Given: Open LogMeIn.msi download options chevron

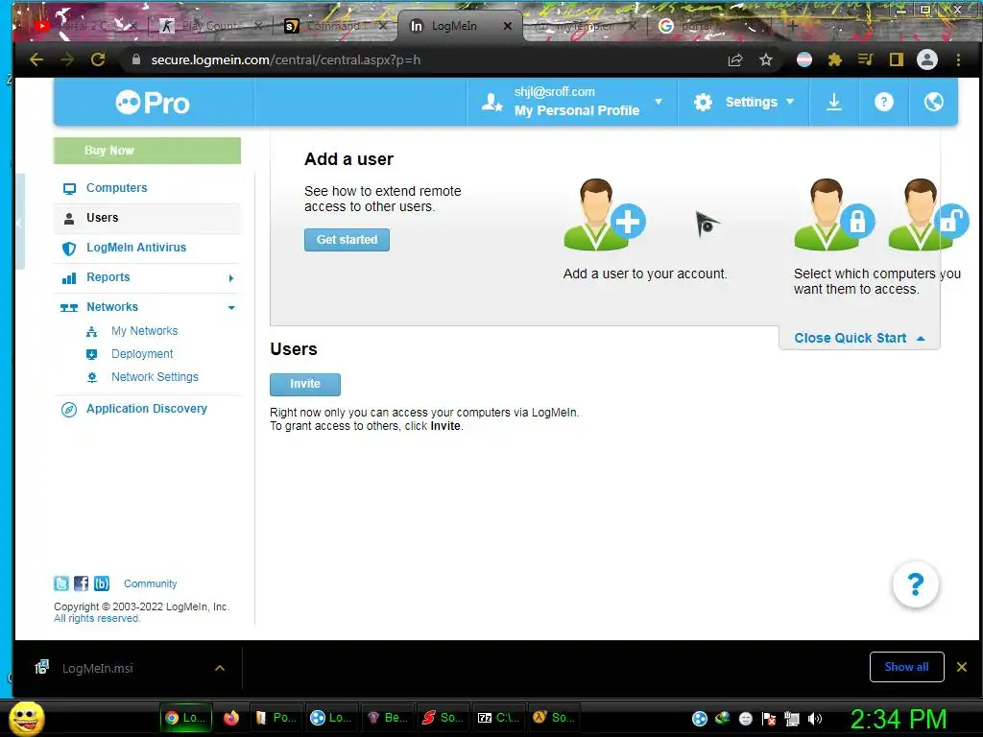Looking at the screenshot, I should point(220,668).
